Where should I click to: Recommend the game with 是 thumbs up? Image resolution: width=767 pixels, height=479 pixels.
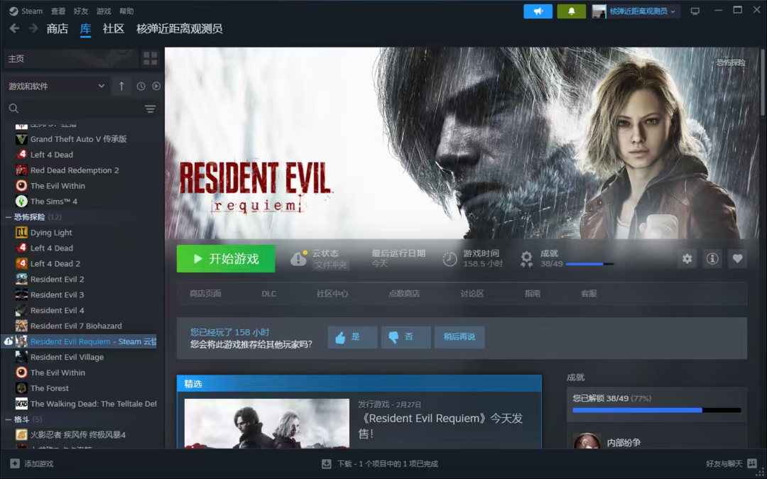pos(352,337)
